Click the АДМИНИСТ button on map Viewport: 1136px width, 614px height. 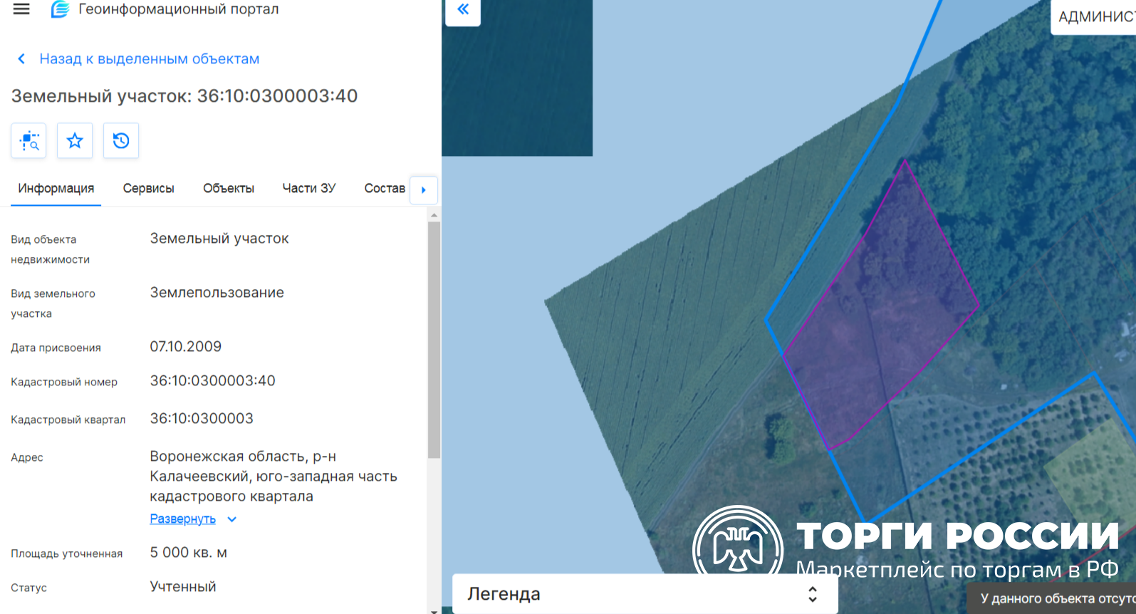[1094, 16]
